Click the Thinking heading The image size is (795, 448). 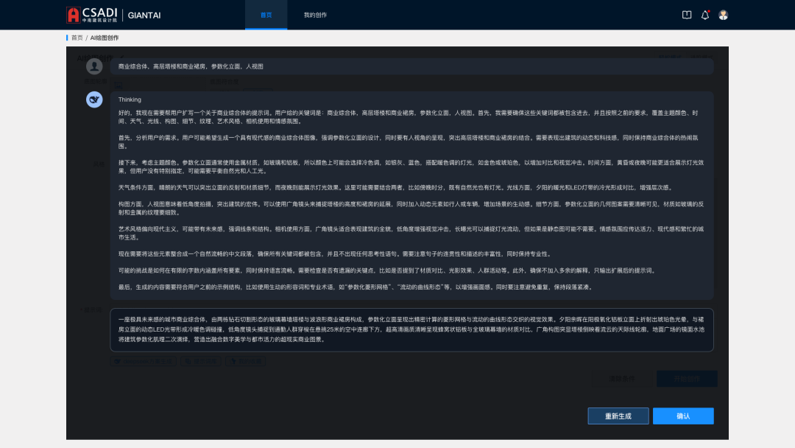[130, 99]
